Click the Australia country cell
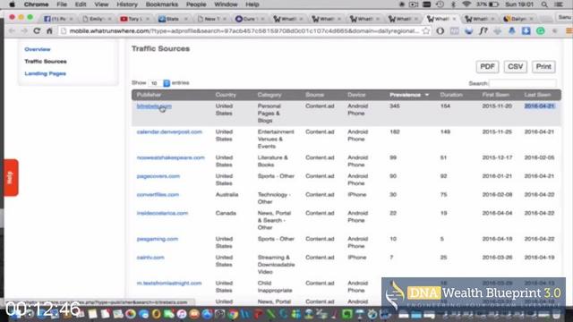The height and width of the screenshot is (322, 573). point(227,195)
